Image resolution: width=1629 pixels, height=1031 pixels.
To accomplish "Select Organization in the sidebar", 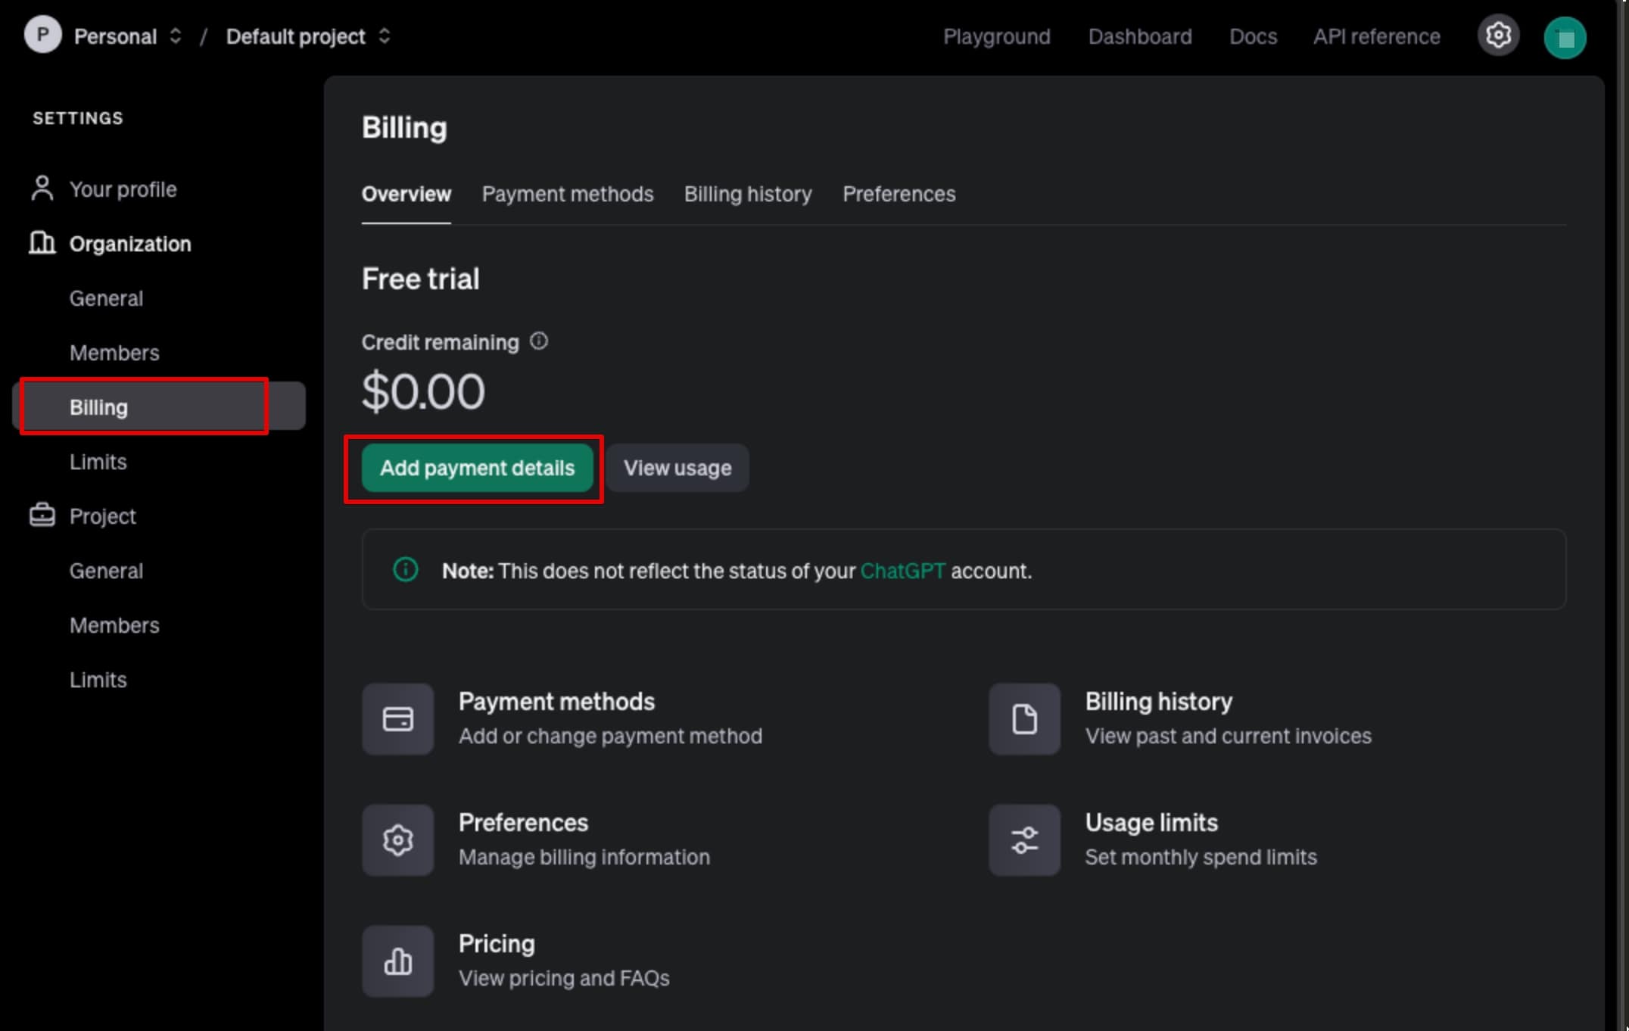I will tap(130, 244).
